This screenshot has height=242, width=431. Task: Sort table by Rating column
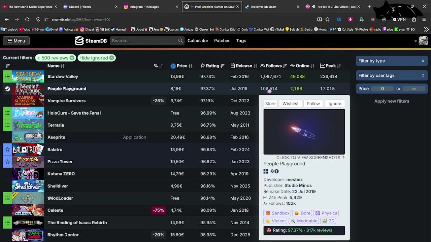(212, 66)
